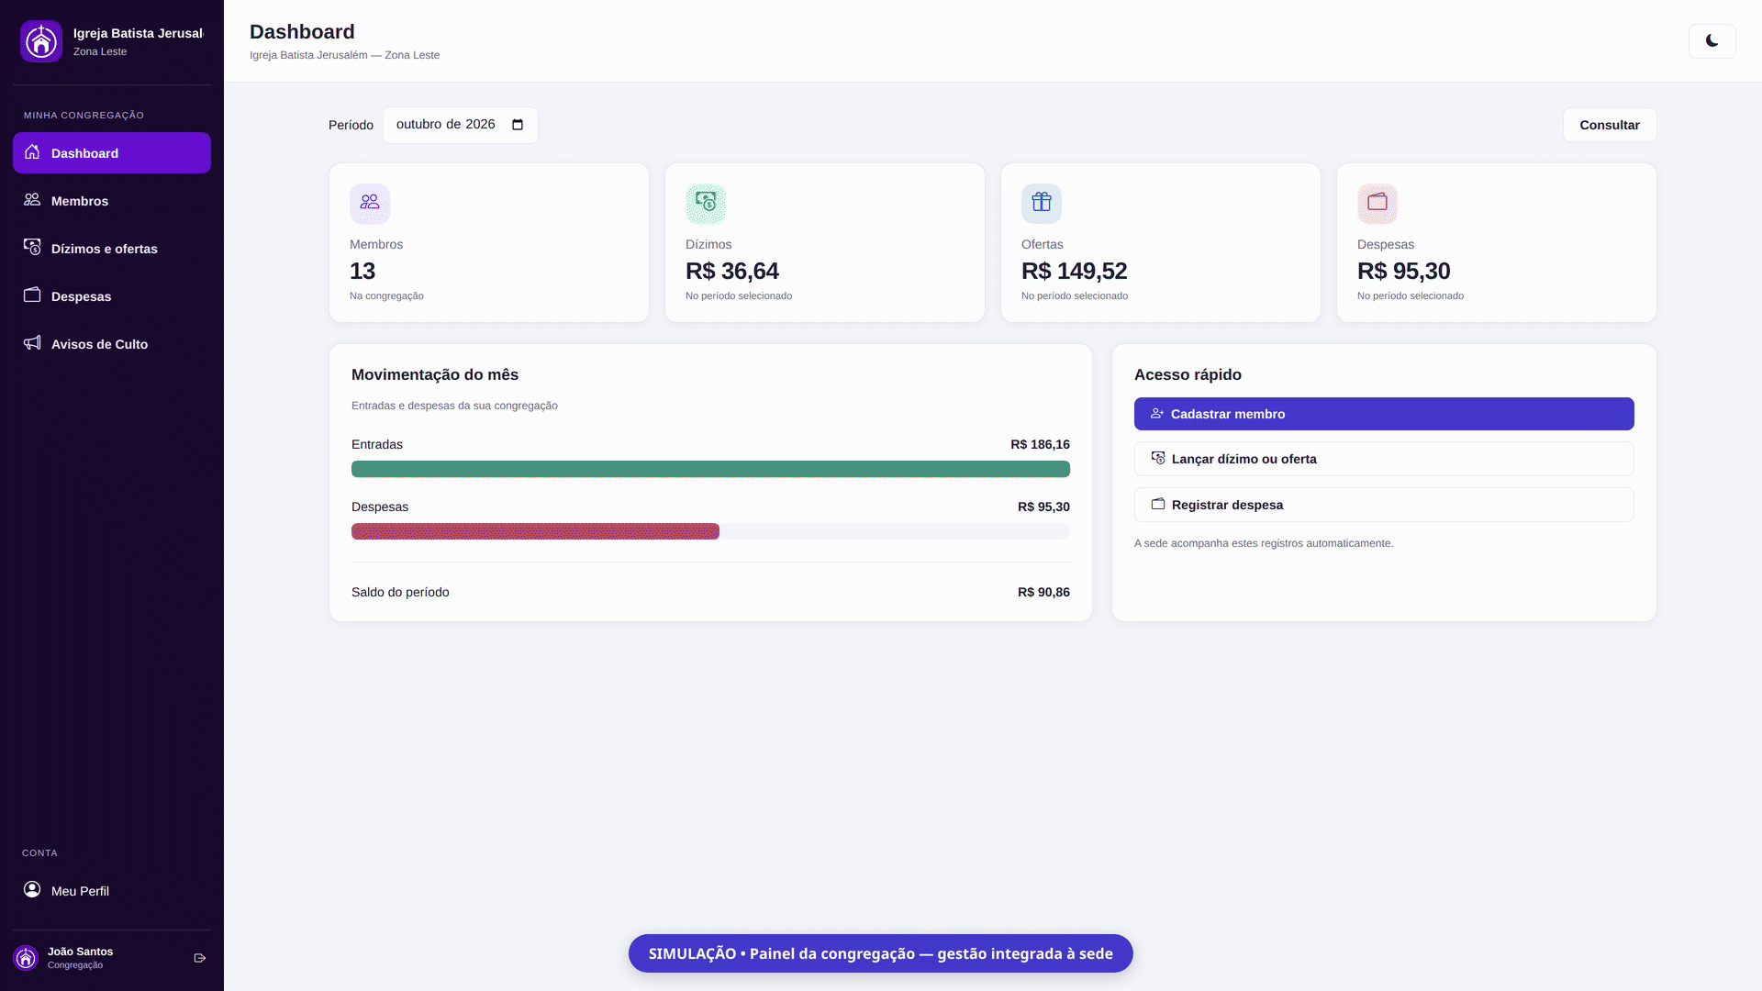Click the church logo icon at the top left
The image size is (1762, 991).
tap(41, 41)
